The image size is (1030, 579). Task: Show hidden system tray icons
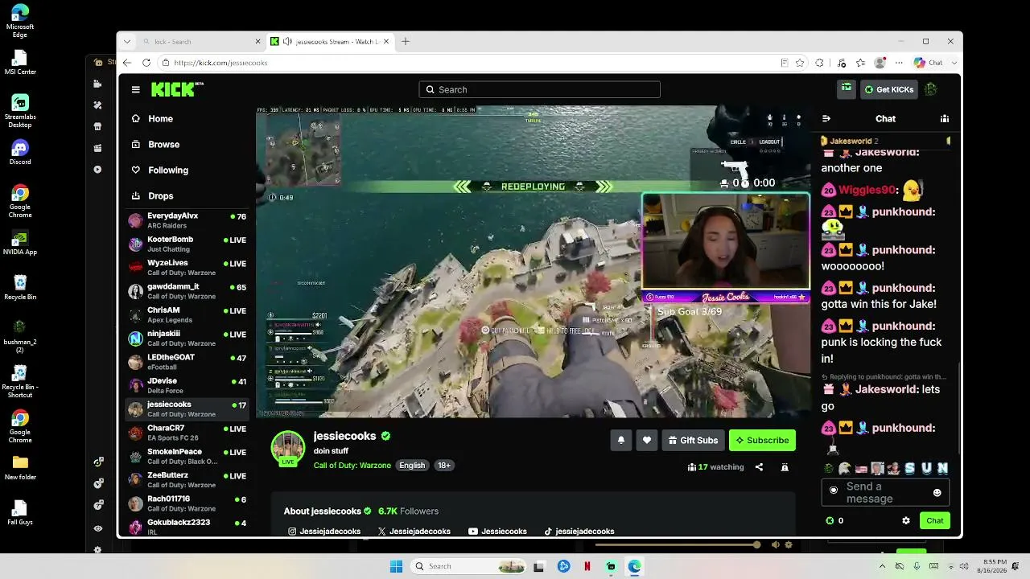[x=882, y=566]
